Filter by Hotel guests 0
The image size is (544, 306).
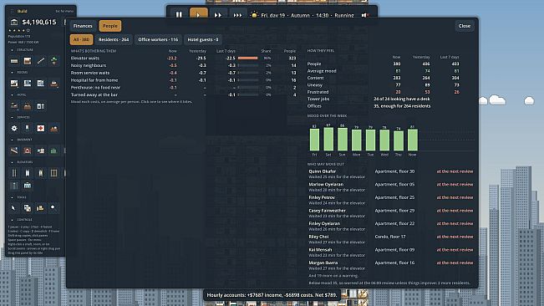[203, 39]
